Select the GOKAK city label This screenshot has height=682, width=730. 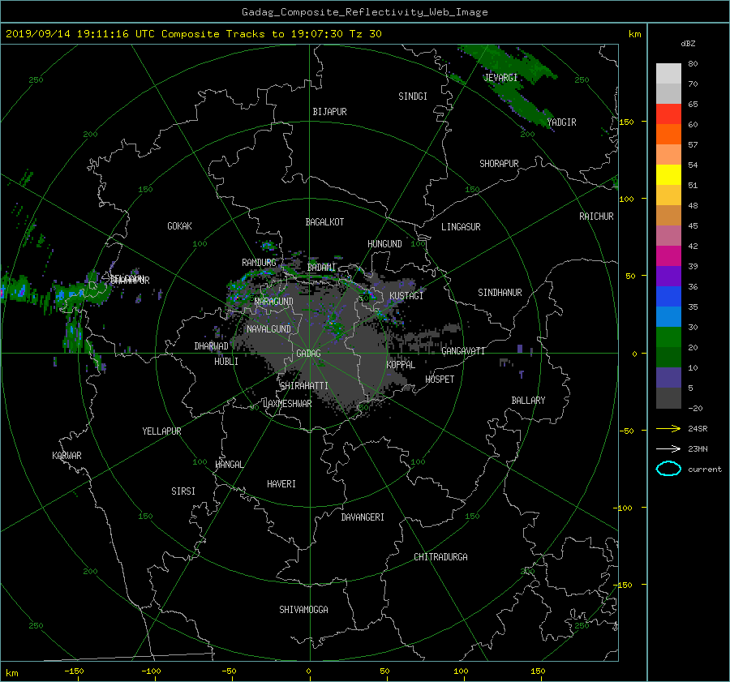point(179,226)
